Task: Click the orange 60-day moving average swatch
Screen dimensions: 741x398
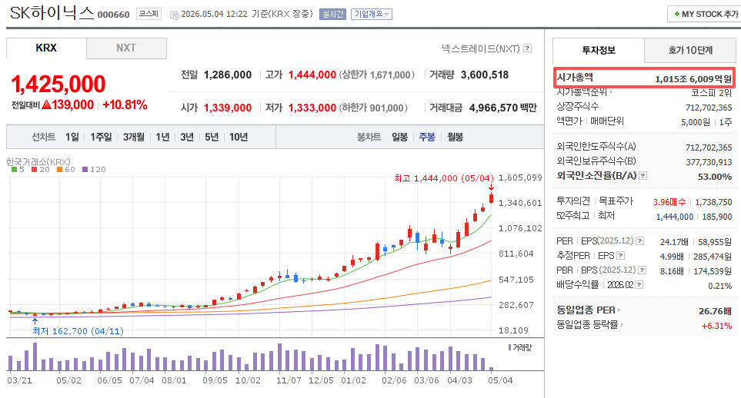Action: tap(59, 170)
